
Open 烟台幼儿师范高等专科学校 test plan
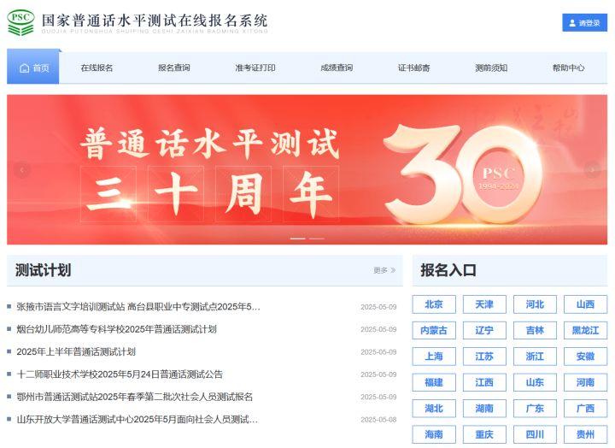tap(116, 329)
